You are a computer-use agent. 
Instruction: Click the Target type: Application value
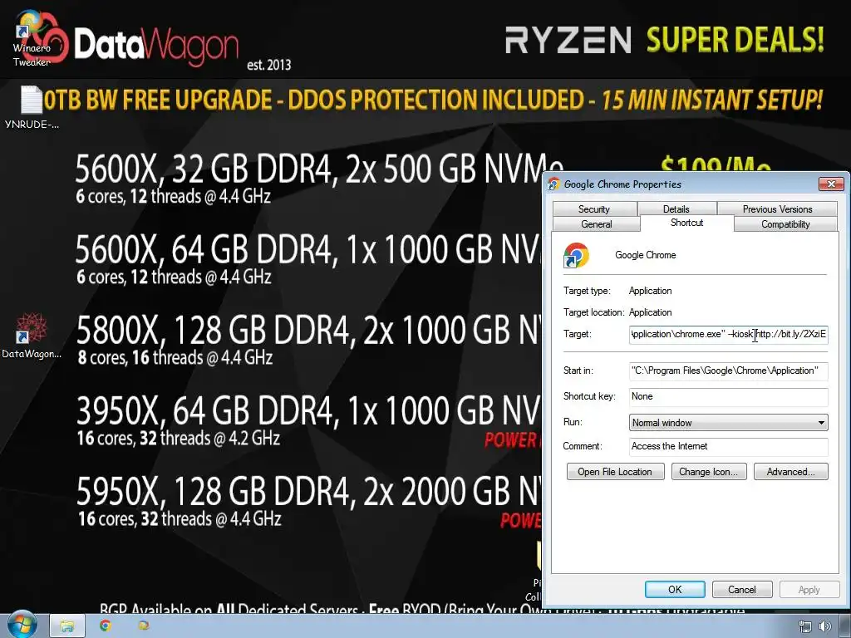pyautogui.click(x=650, y=291)
